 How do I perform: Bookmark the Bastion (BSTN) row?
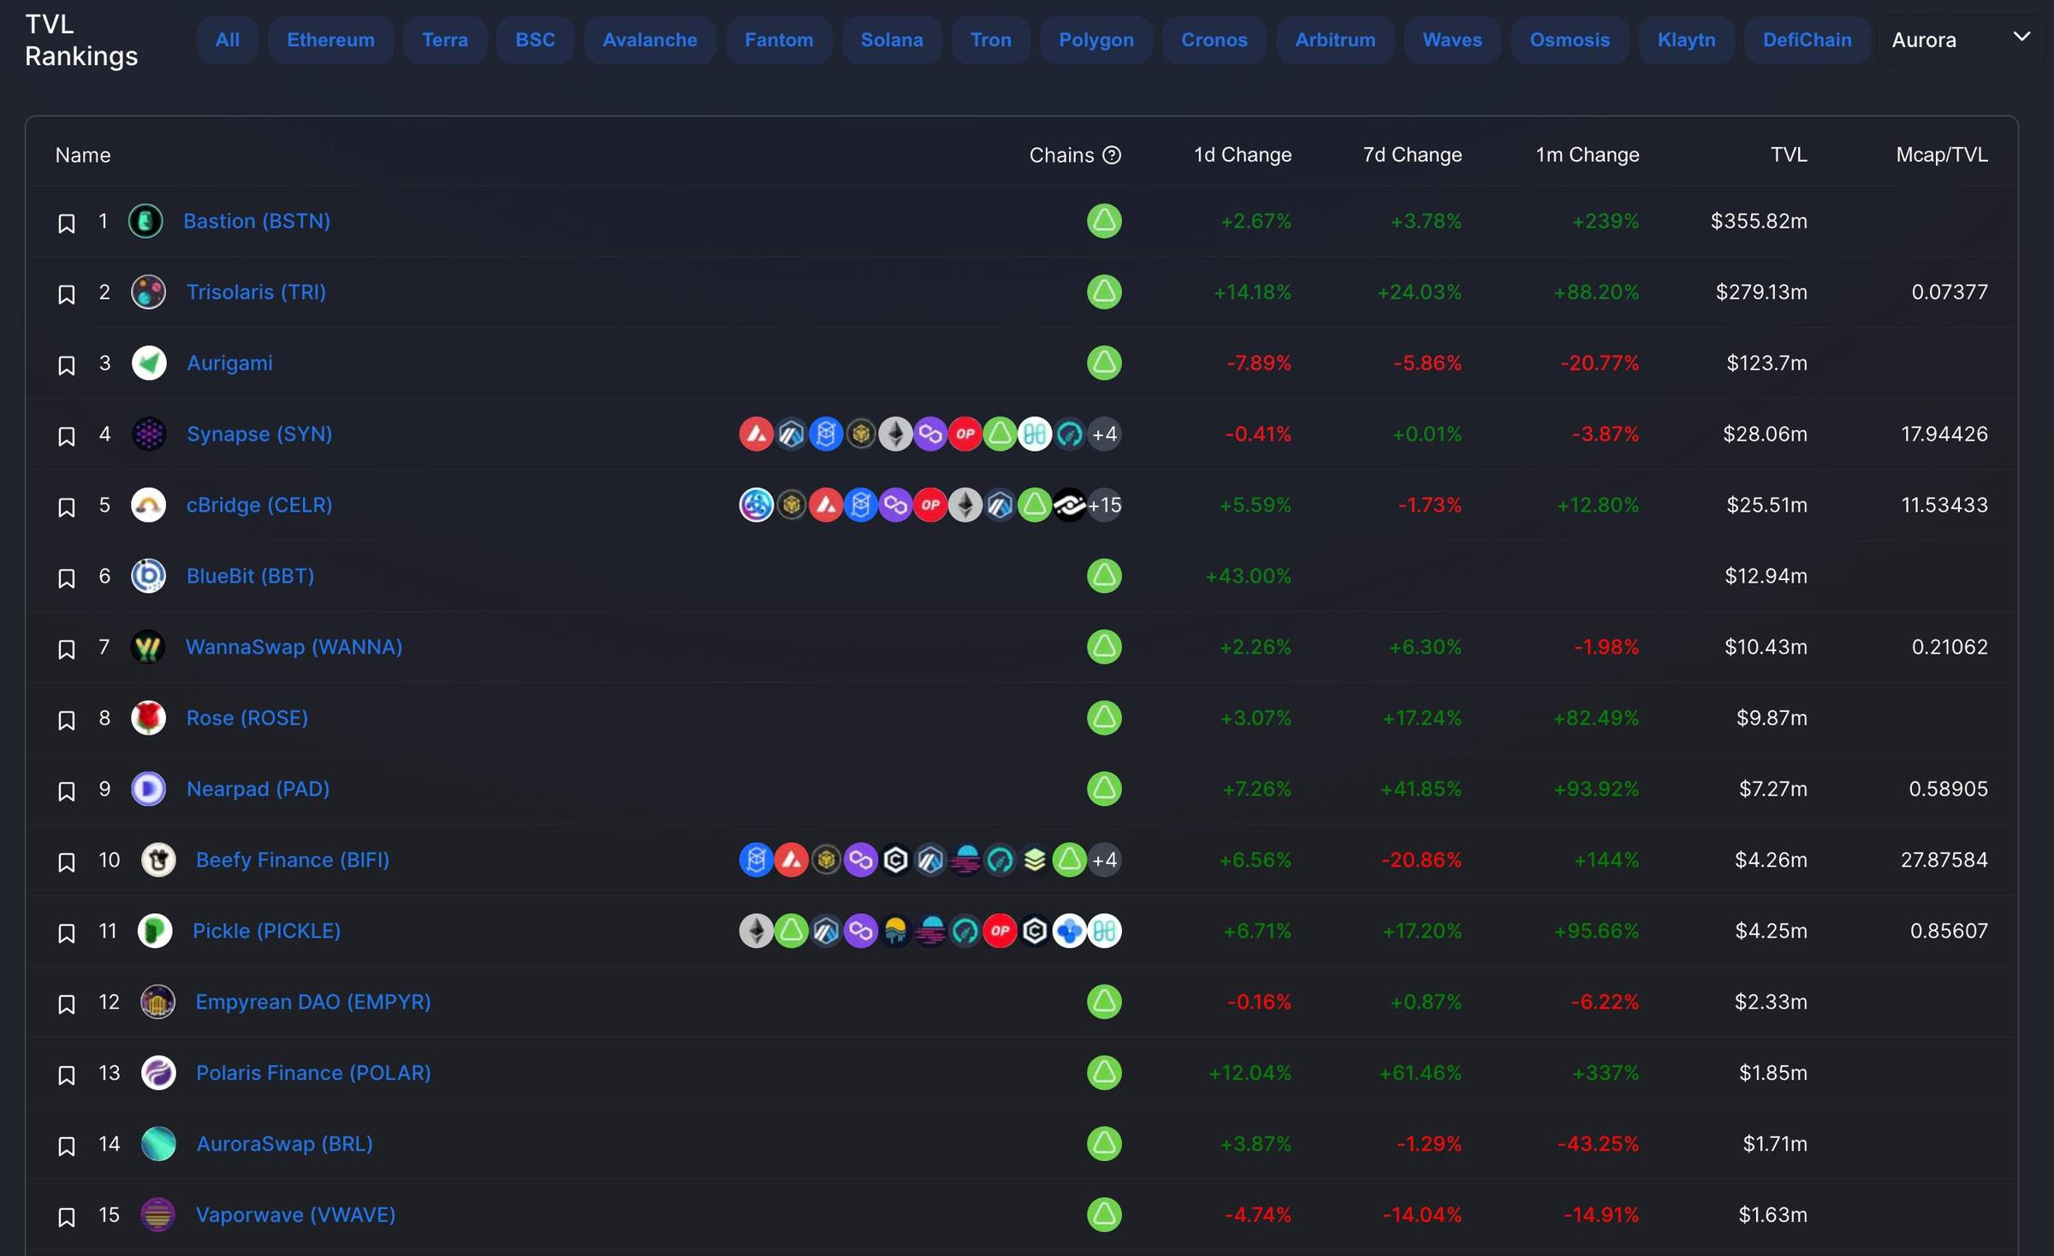66,223
